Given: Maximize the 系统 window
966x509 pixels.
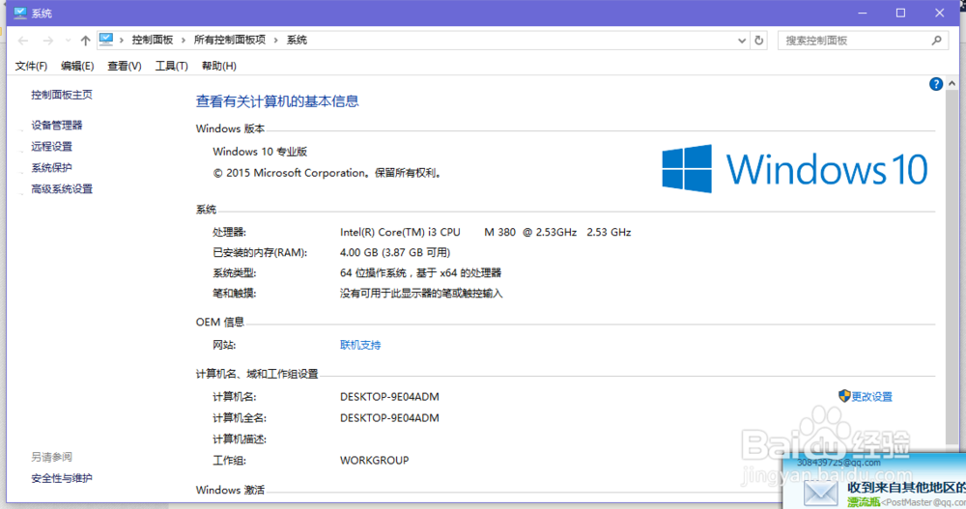Looking at the screenshot, I should click(900, 13).
